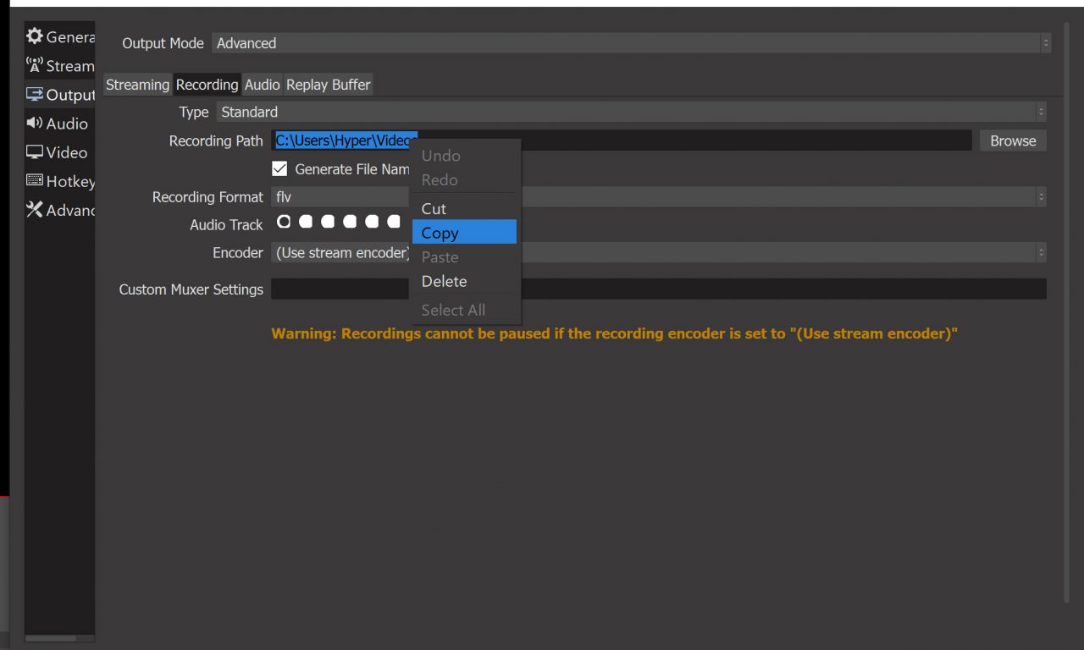Enable the second Audio Track option
1084x650 pixels.
[306, 222]
